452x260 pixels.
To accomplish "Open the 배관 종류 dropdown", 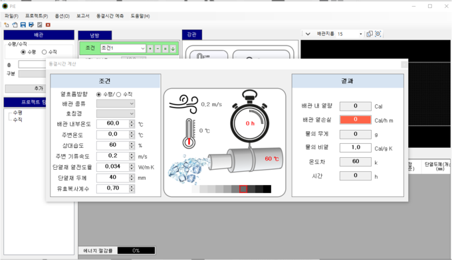I will click(x=116, y=103).
